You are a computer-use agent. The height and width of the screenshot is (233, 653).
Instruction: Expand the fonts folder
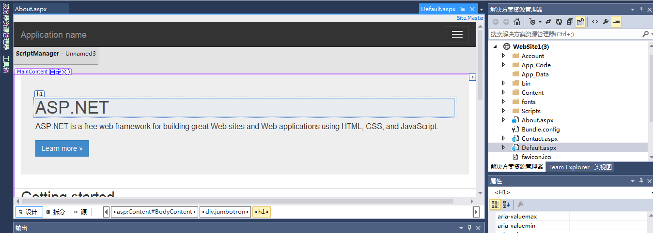coord(503,102)
